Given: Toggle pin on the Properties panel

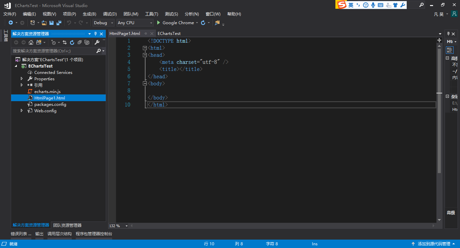Looking at the screenshot, I should click(x=448, y=34).
